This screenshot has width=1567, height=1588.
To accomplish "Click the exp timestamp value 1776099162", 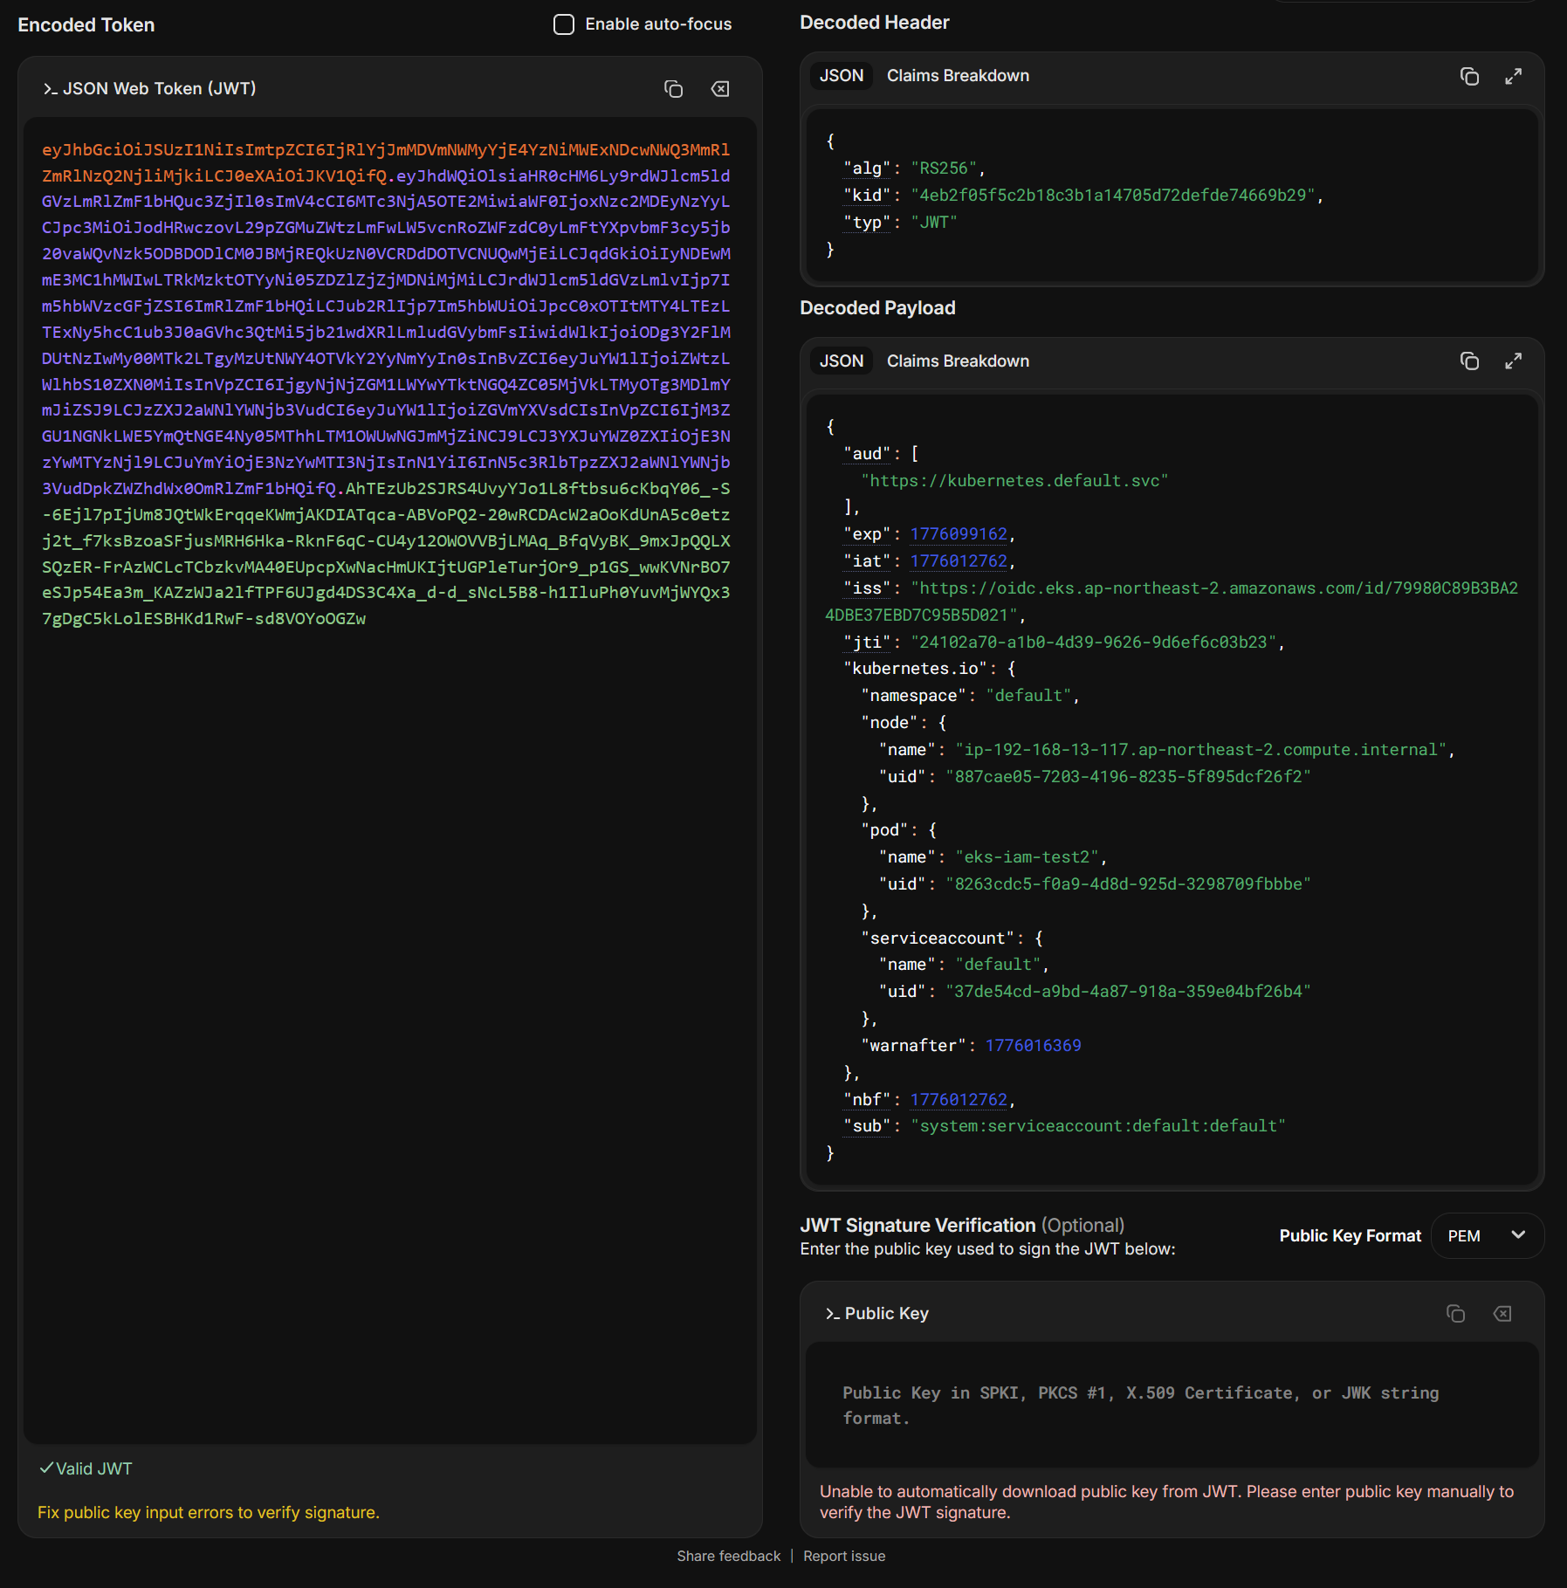I will click(x=959, y=534).
